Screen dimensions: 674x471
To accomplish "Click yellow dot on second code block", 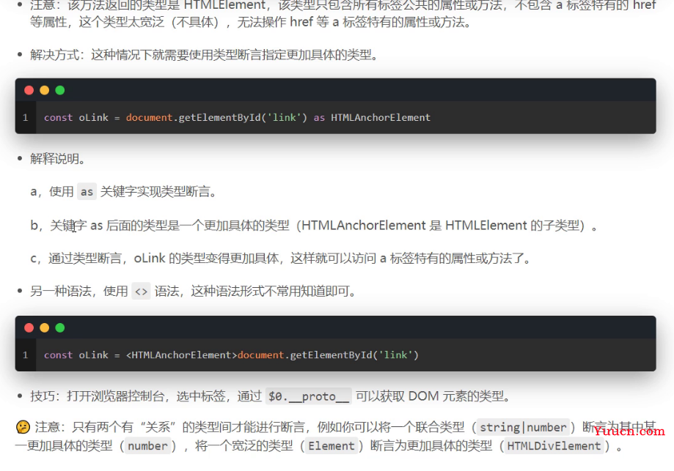I will [x=45, y=328].
